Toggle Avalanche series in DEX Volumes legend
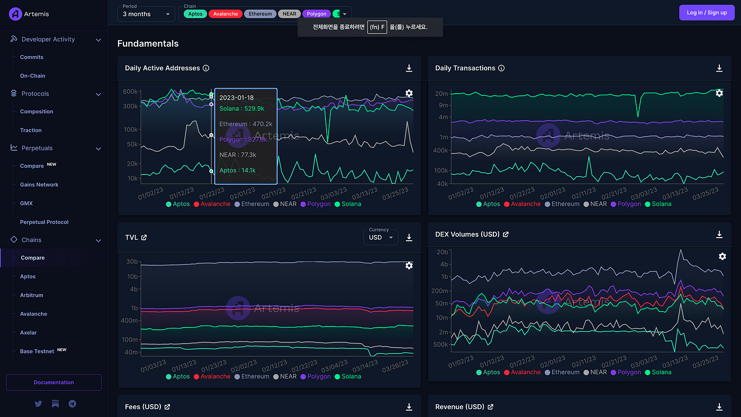The image size is (741, 417). (x=522, y=372)
